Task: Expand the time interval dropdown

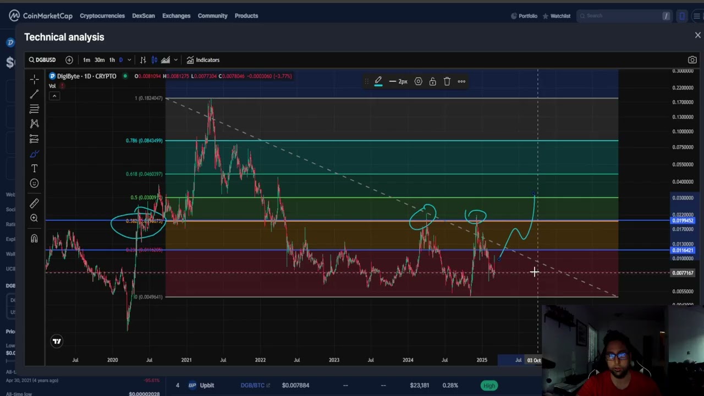Action: pyautogui.click(x=129, y=60)
